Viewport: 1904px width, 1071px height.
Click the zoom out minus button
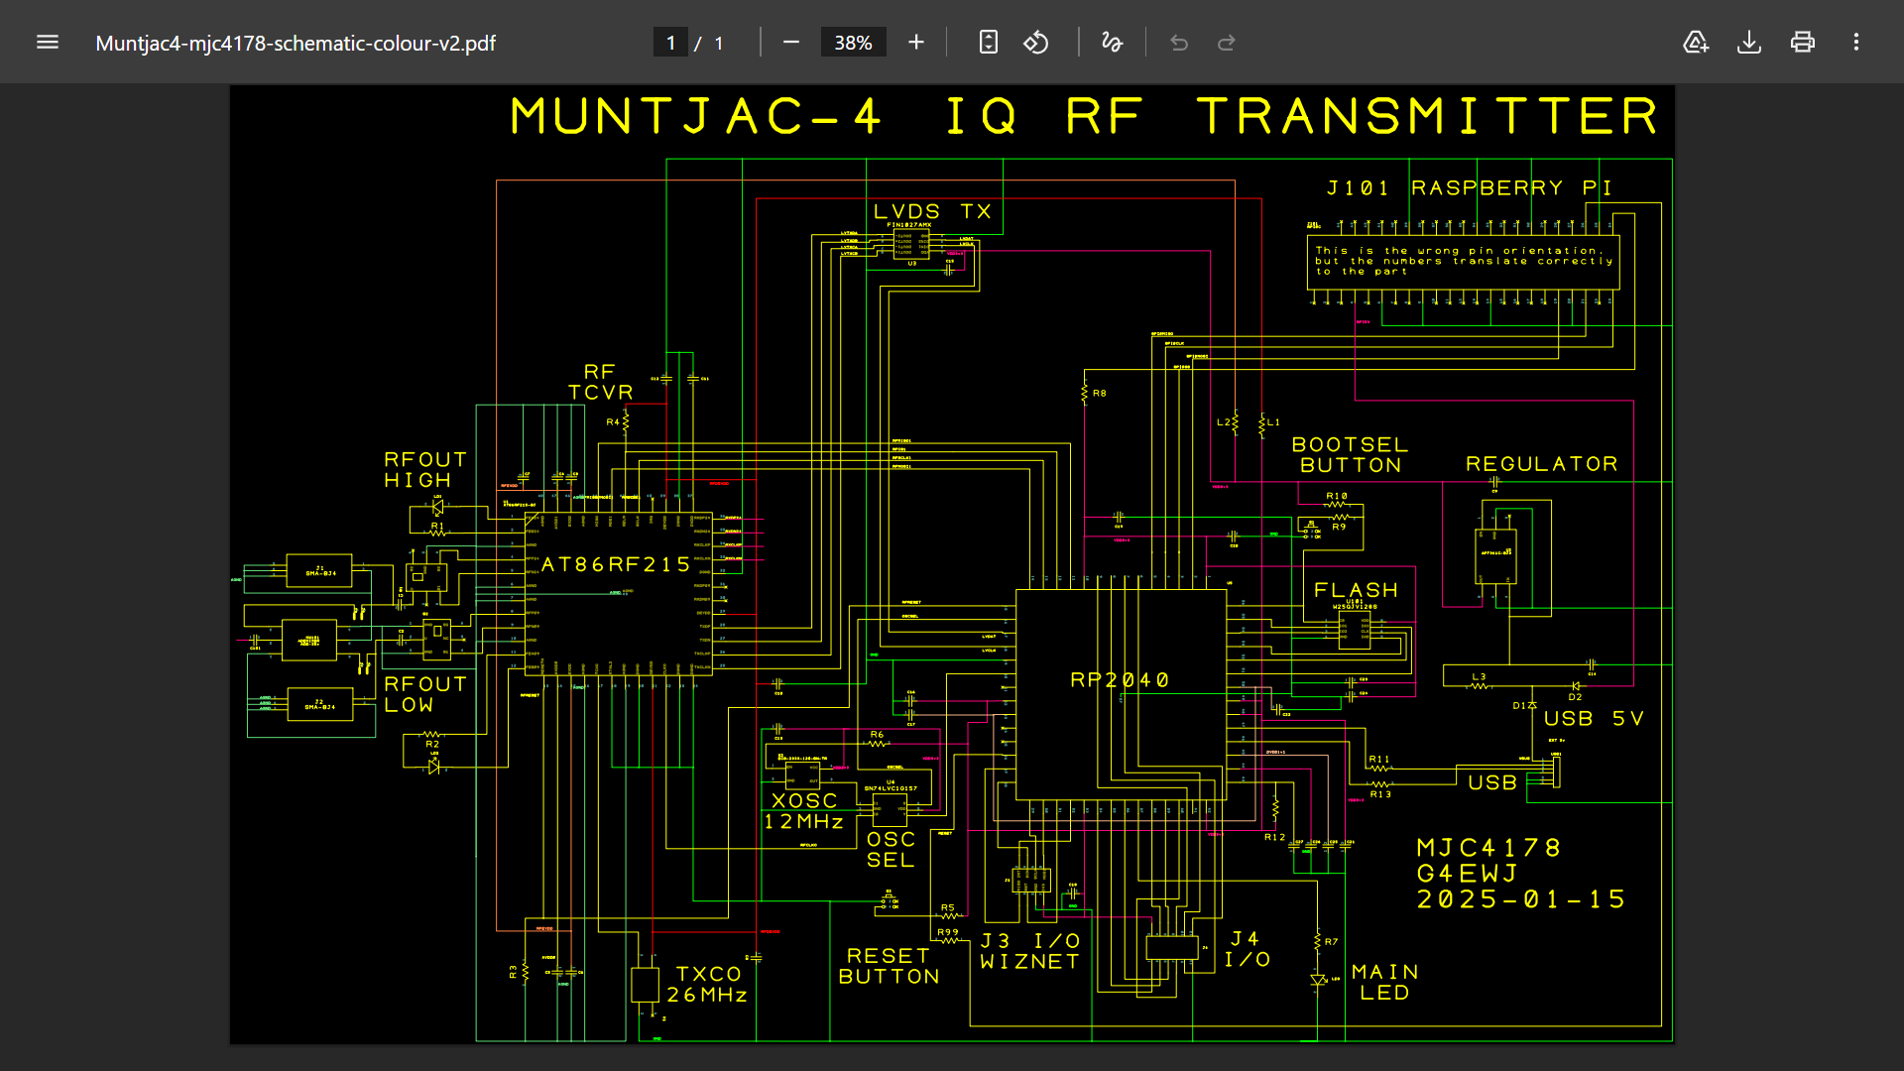coord(791,43)
